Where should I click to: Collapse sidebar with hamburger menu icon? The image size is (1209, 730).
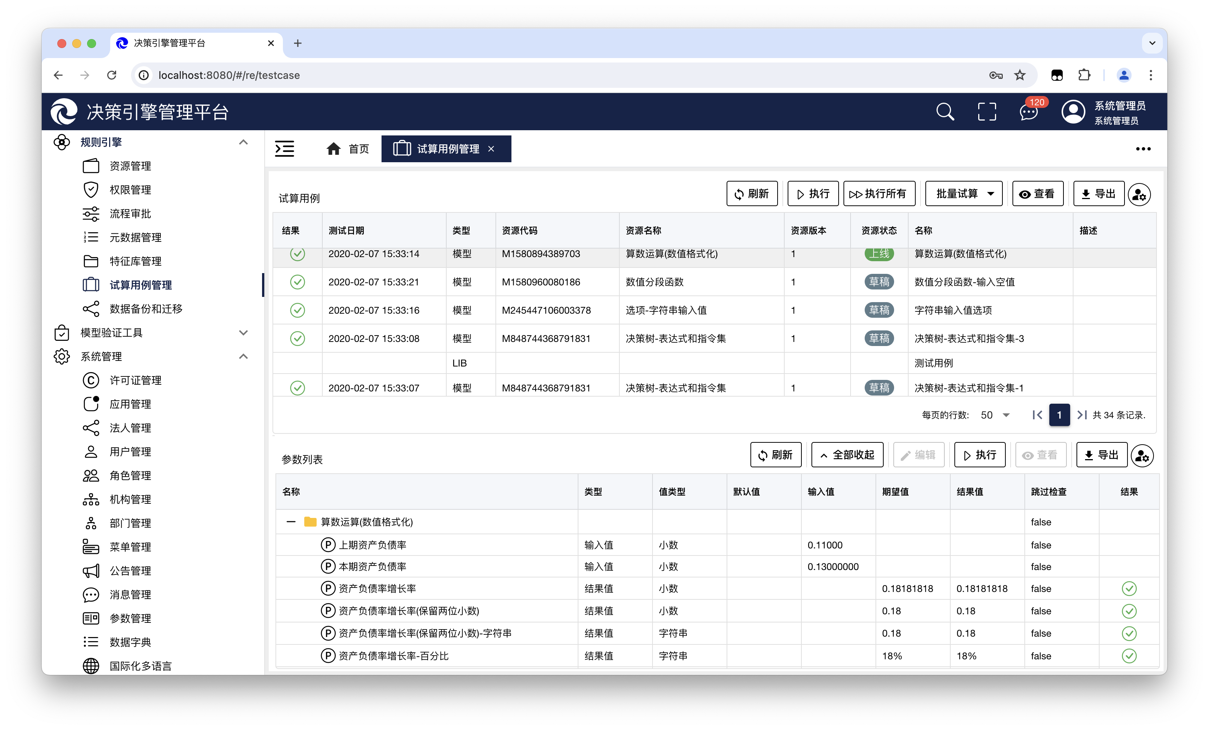coord(285,149)
